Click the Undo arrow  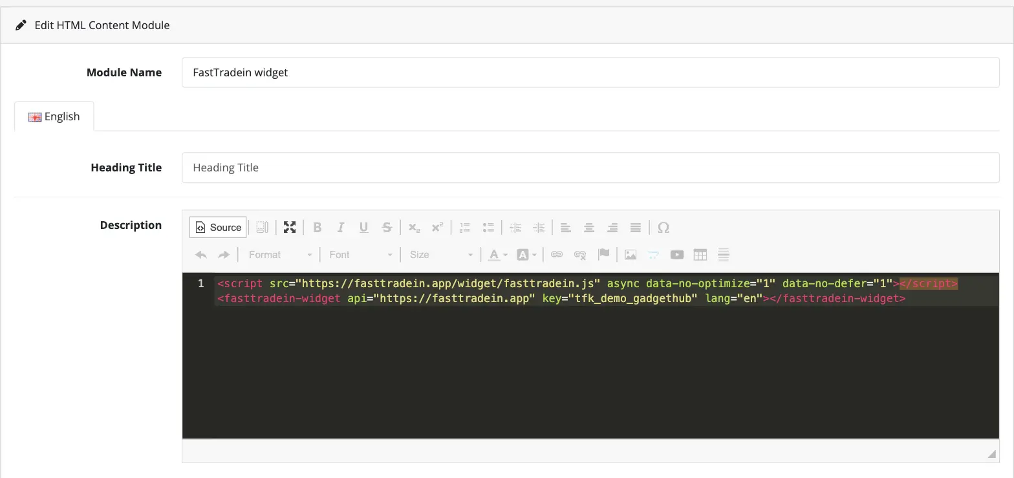[x=201, y=254]
